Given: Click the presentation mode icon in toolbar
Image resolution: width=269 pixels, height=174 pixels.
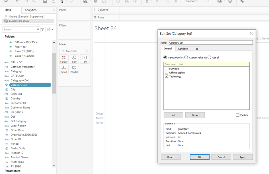Looking at the screenshot, I should 230,1.
